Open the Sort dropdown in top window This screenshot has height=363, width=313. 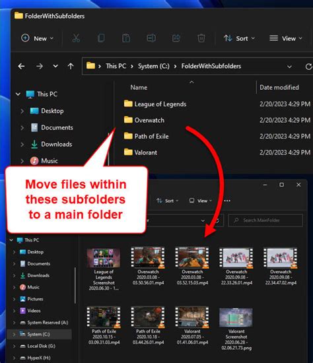coord(239,38)
